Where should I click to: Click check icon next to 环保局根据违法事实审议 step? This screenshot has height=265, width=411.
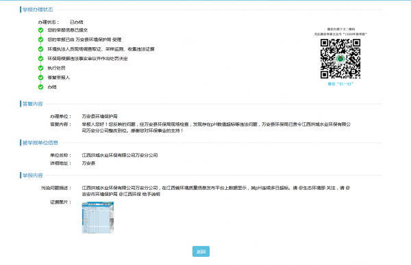click(x=40, y=58)
